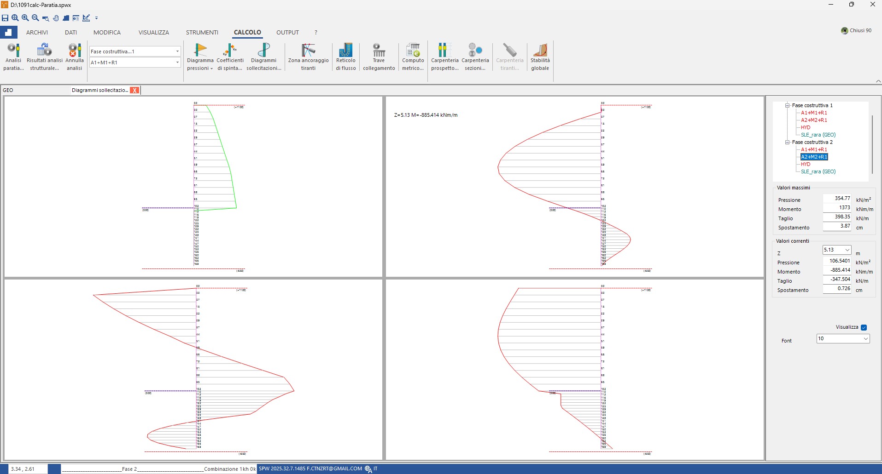Click the measure ruler-and-pencil icon
The width and height of the screenshot is (882, 474).
(x=86, y=18)
